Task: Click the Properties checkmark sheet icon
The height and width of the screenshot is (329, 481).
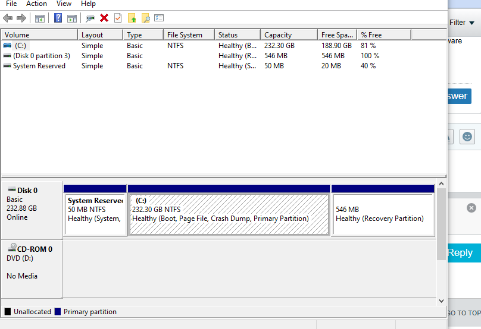Action: (x=118, y=18)
